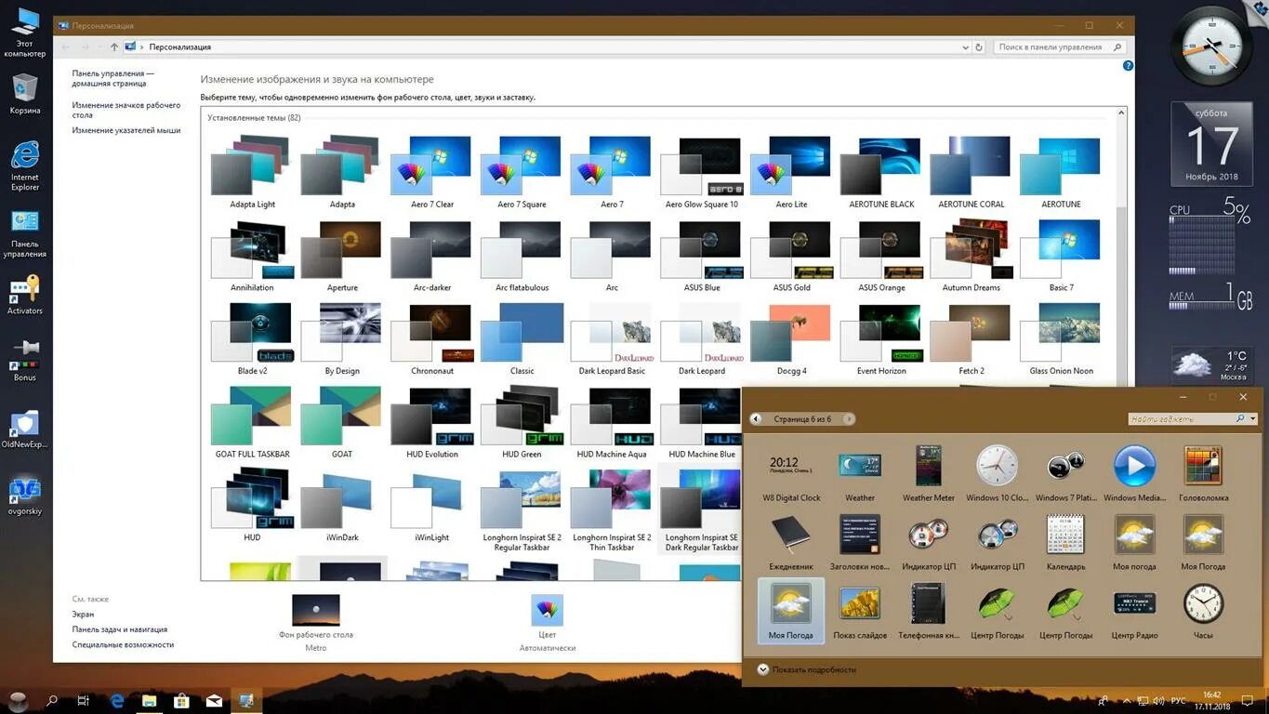Apply the Classic theme
The width and height of the screenshot is (1269, 714).
[522, 338]
